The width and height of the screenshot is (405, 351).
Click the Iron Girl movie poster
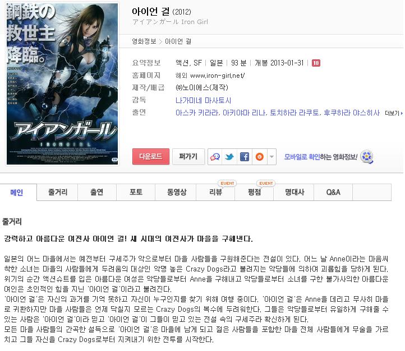[x=62, y=84]
